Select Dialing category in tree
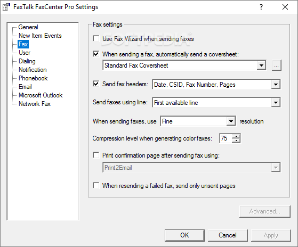 (x=27, y=61)
